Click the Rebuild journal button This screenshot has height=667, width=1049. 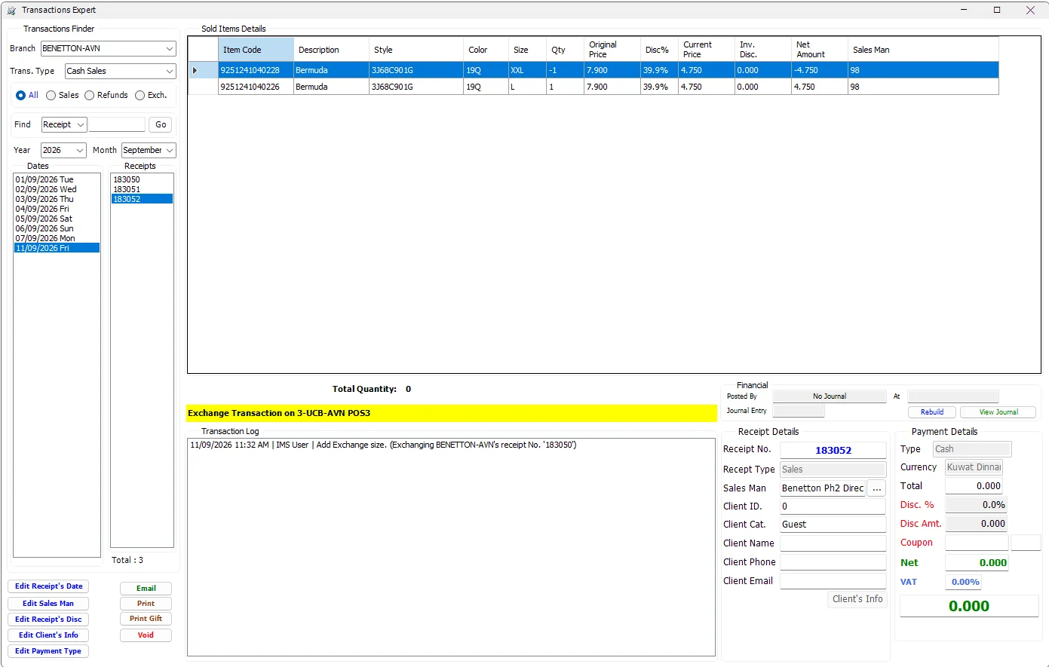point(932,412)
